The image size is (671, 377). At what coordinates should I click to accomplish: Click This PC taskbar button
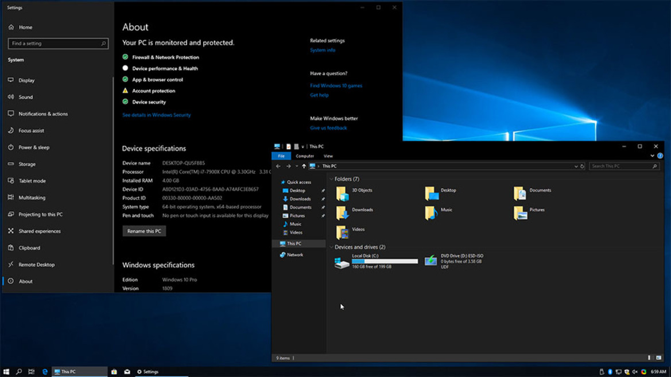point(80,371)
